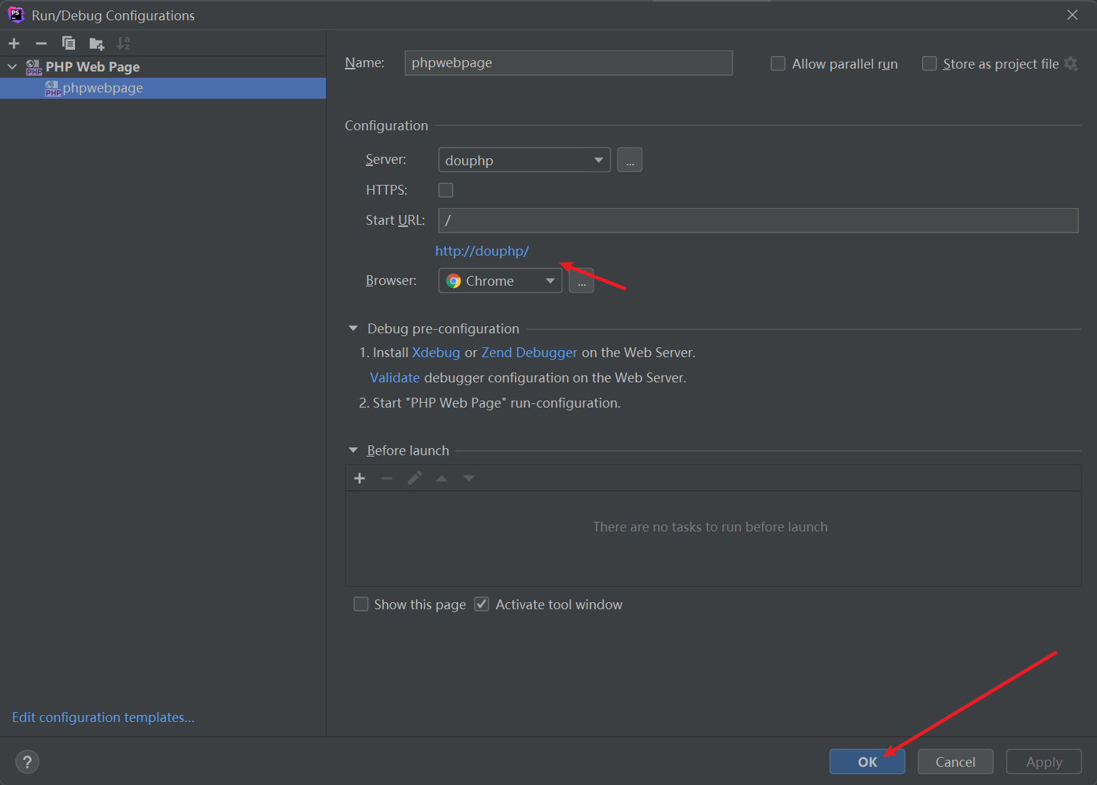
Task: Click the Chrome browser icon in Browser field
Action: tap(454, 281)
